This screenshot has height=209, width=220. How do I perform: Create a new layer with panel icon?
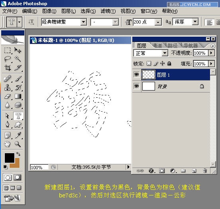click(194, 171)
